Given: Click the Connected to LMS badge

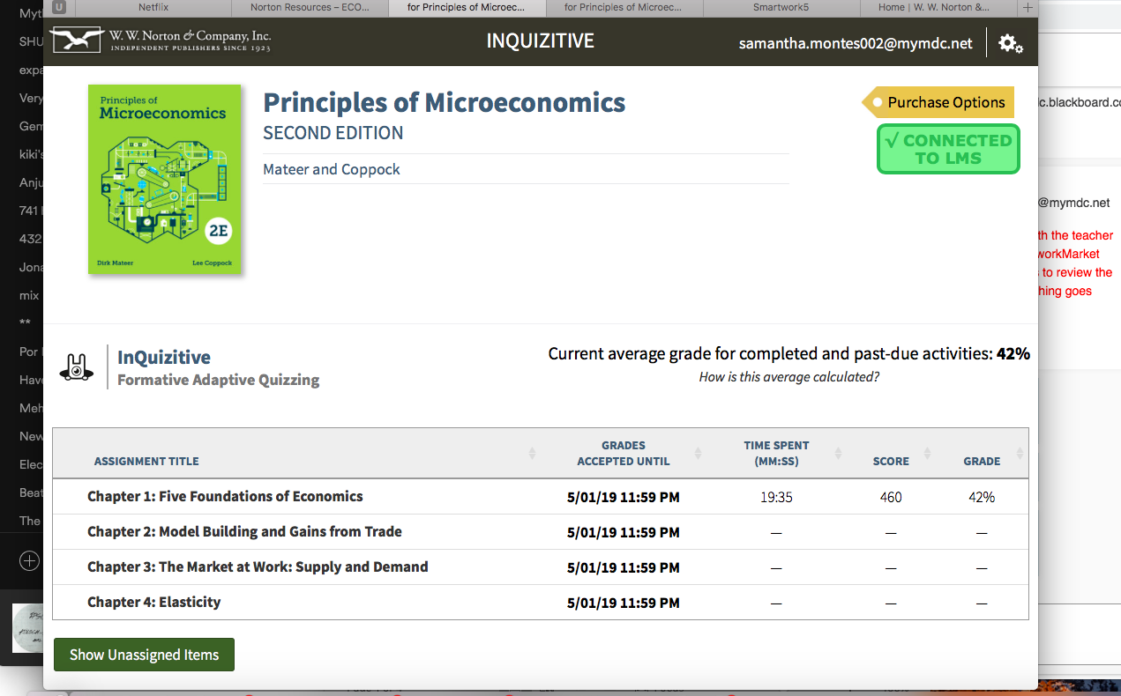Looking at the screenshot, I should (x=948, y=149).
